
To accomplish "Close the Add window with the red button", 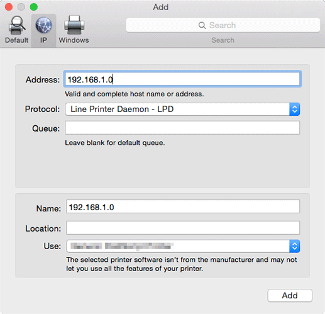I will click(x=9, y=7).
